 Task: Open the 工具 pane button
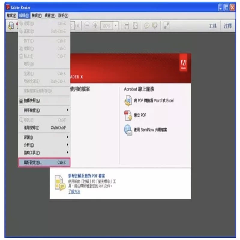coord(213,26)
